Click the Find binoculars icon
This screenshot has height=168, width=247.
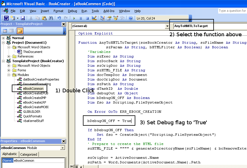click(51, 18)
